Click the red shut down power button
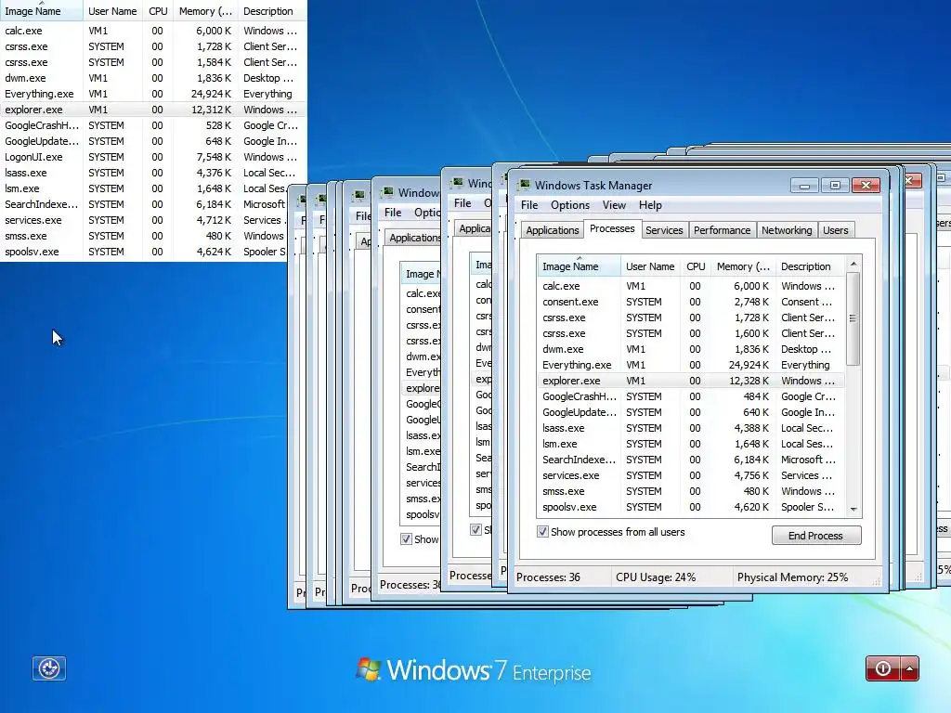 (883, 668)
